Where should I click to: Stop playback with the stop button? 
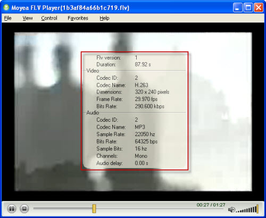24,208
